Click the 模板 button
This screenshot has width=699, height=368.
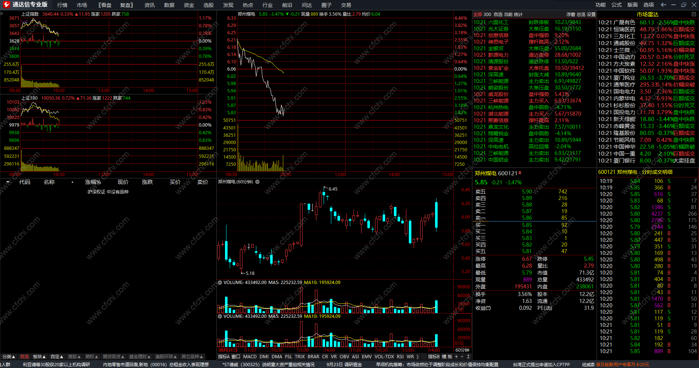(x=447, y=357)
